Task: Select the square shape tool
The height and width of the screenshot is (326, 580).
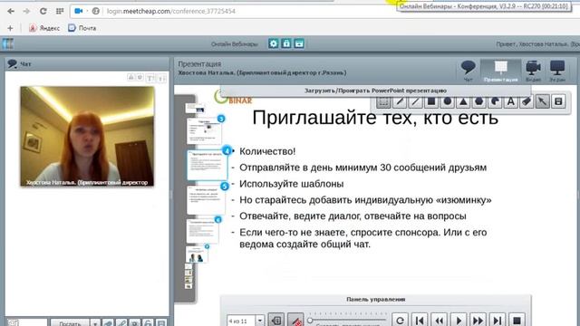Action: pyautogui.click(x=431, y=101)
